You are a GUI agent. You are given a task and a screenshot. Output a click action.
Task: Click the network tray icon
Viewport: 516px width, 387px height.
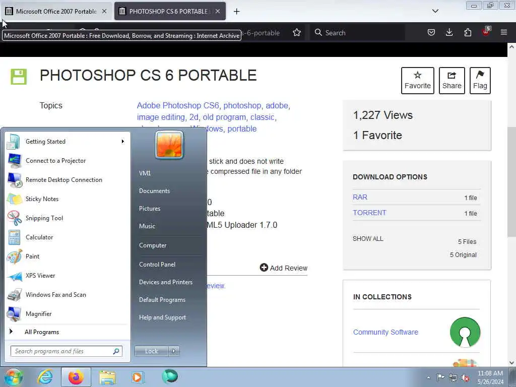point(453,377)
